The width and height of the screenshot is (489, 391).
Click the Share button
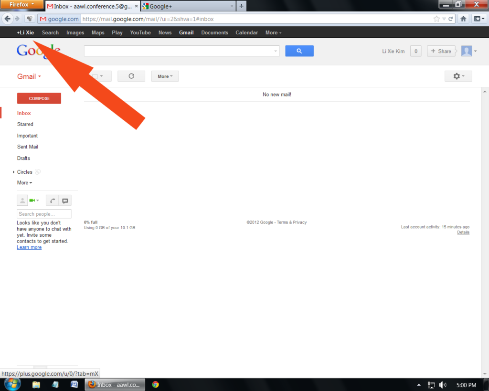coord(441,51)
